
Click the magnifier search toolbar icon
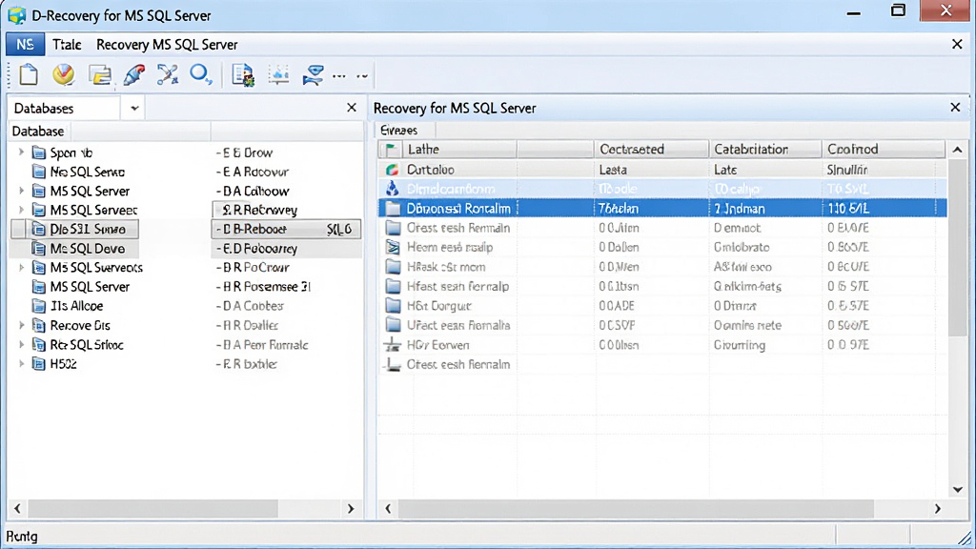coord(201,74)
